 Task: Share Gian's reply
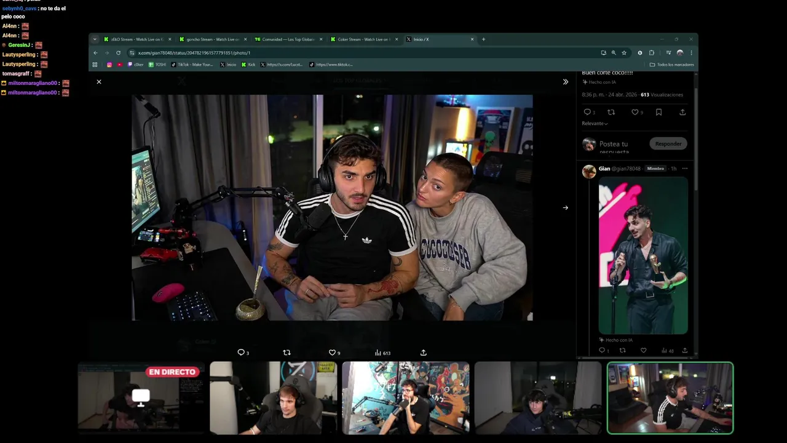[684, 350]
